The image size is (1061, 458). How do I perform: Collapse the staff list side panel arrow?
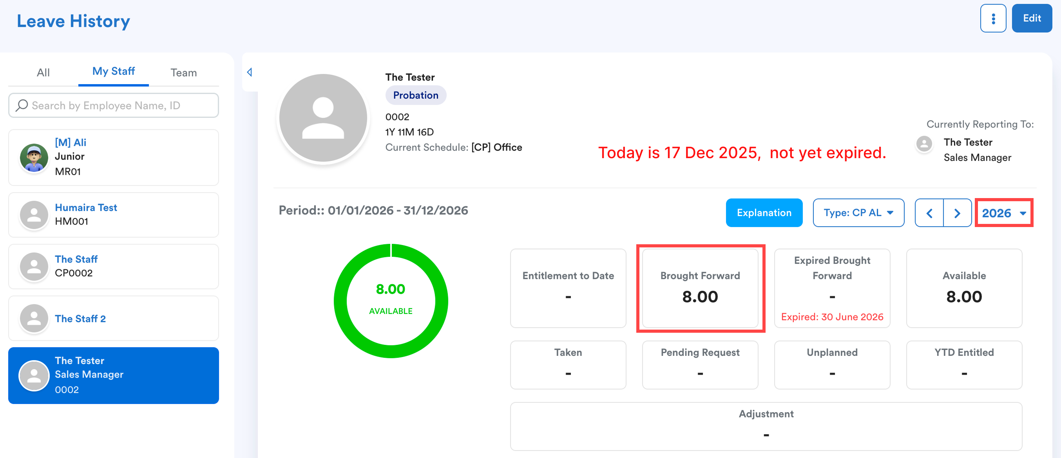tap(249, 72)
